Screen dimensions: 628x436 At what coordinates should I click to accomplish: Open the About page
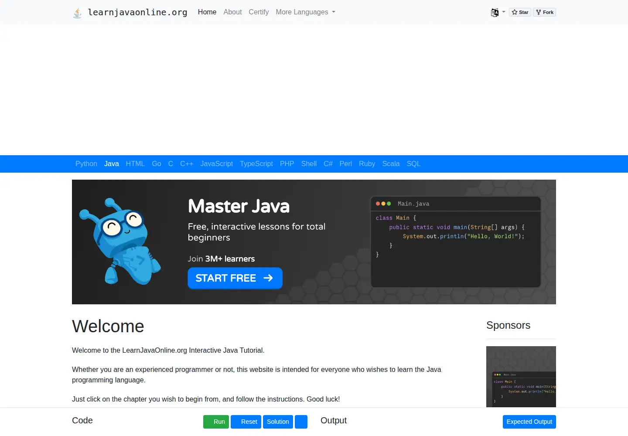232,12
